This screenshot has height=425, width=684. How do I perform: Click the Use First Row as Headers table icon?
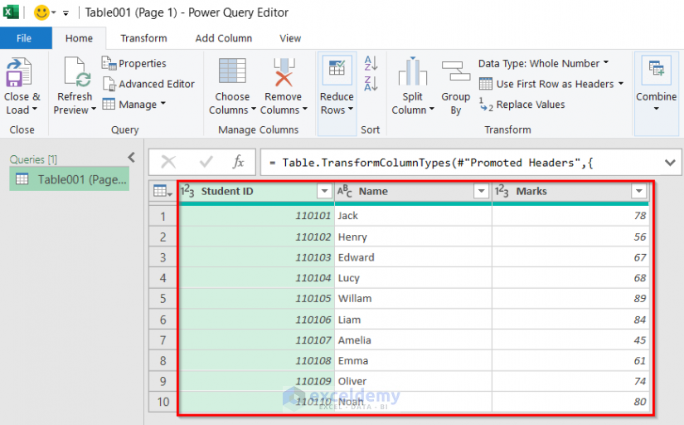coord(486,84)
